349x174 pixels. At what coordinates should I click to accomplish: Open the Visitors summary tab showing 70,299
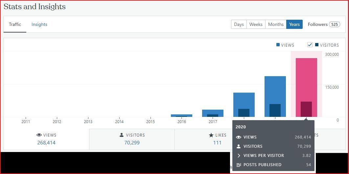pos(132,139)
